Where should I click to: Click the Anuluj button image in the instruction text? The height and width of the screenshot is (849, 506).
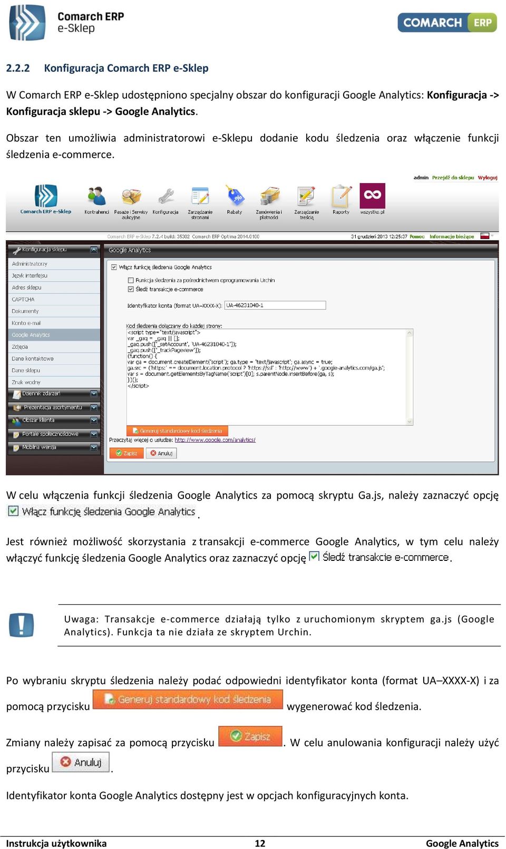(81, 762)
